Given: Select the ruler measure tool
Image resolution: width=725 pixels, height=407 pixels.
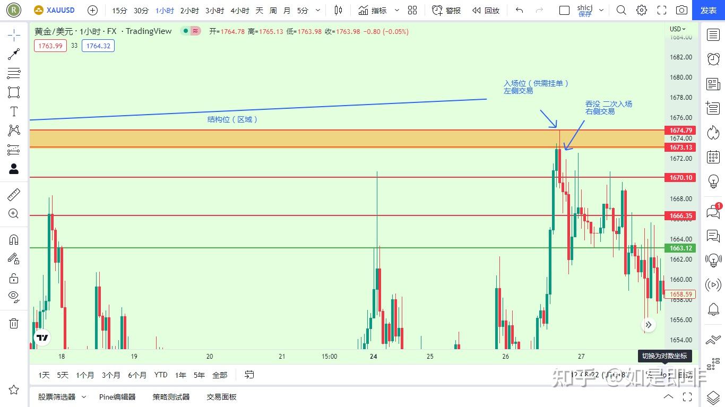Looking at the screenshot, I should 14,195.
